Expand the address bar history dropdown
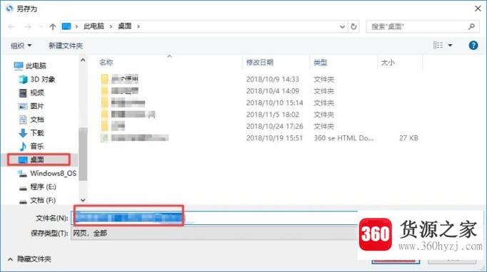 point(342,26)
